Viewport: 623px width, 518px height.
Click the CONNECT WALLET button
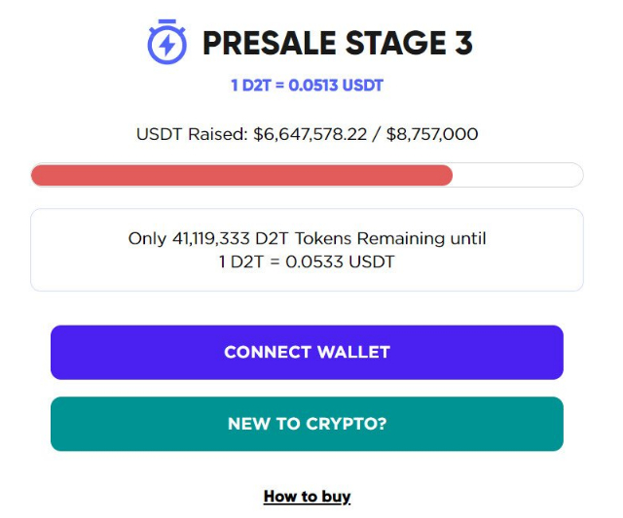307,352
